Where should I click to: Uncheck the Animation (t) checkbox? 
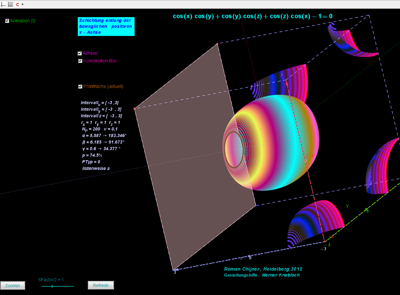7,21
